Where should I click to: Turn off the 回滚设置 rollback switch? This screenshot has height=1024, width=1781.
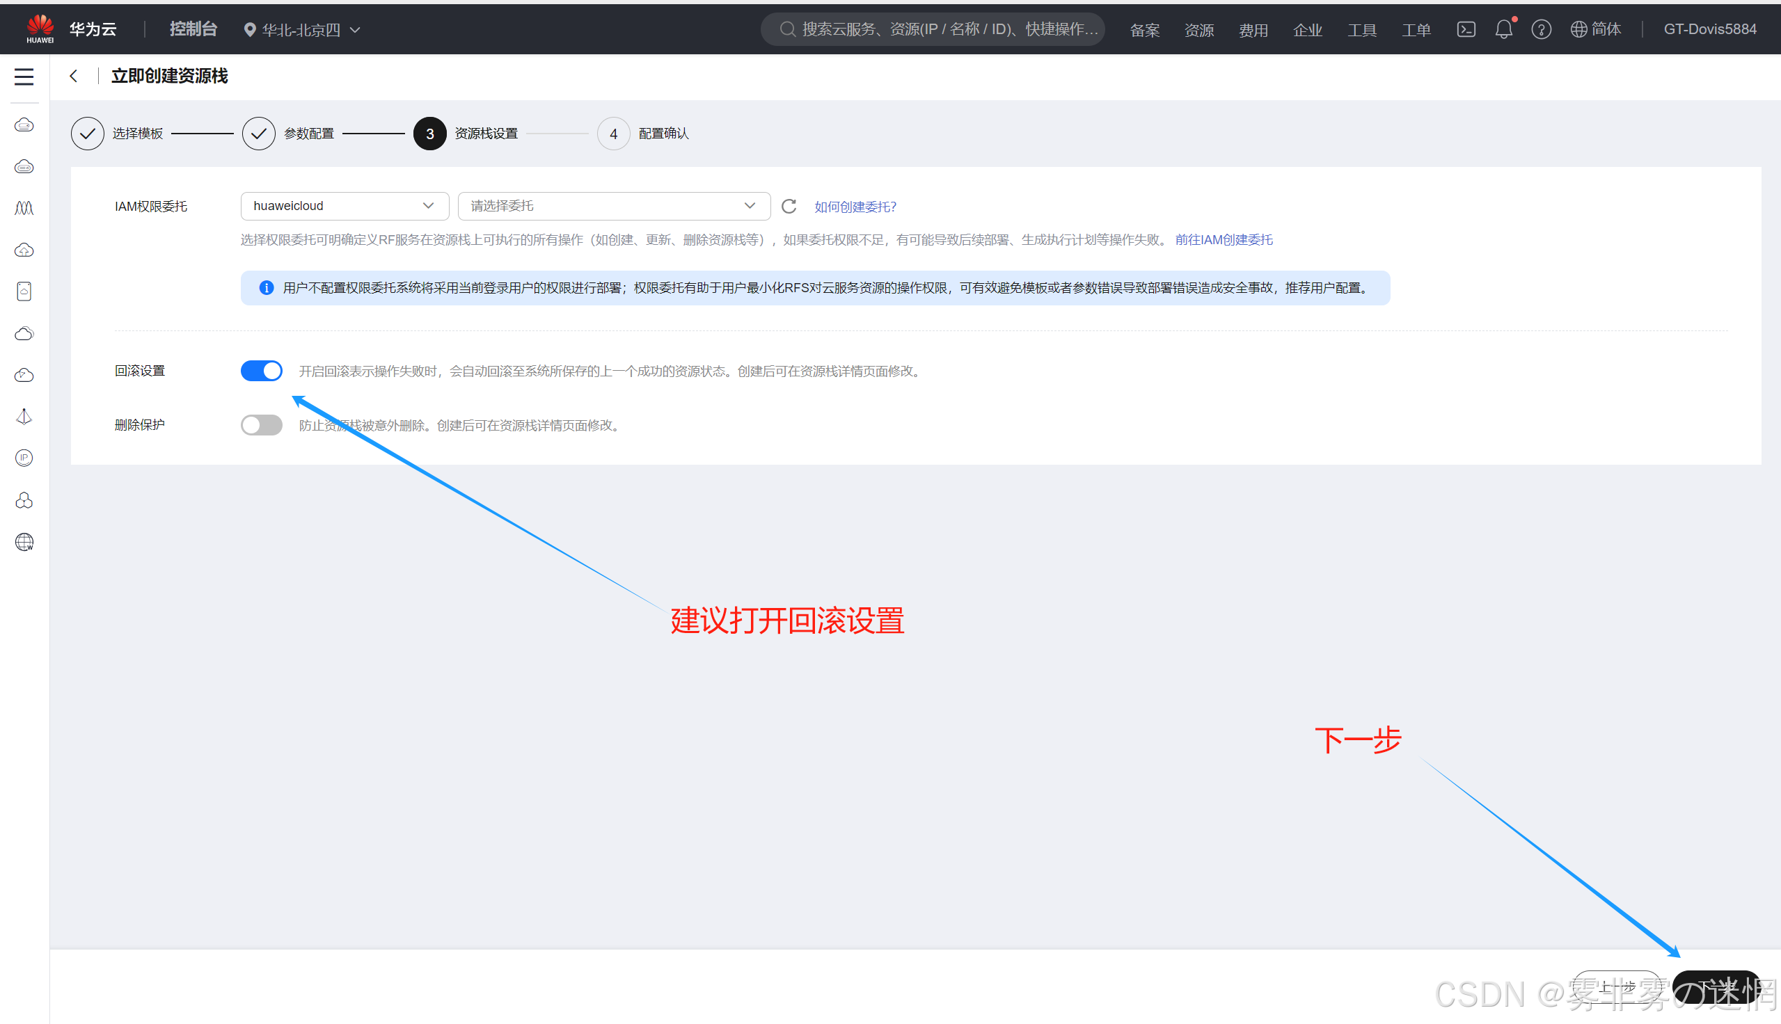pos(262,371)
